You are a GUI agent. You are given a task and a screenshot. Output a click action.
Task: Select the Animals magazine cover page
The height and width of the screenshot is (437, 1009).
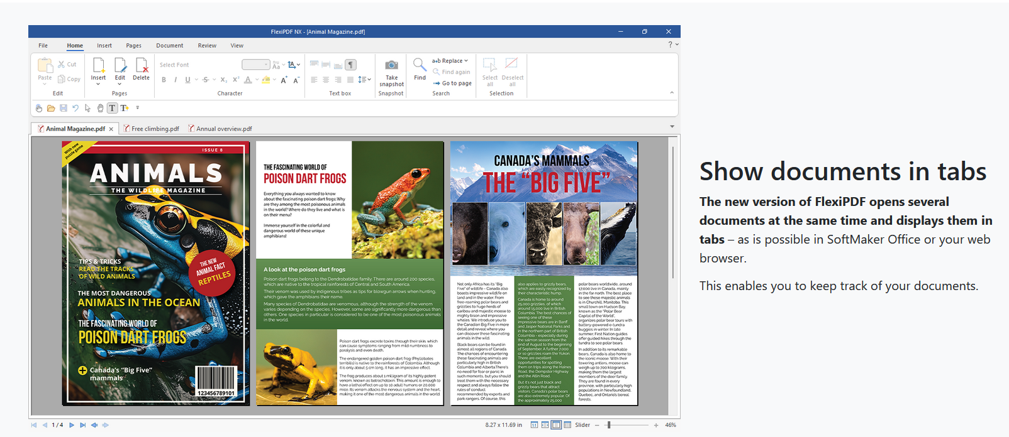[x=155, y=273]
